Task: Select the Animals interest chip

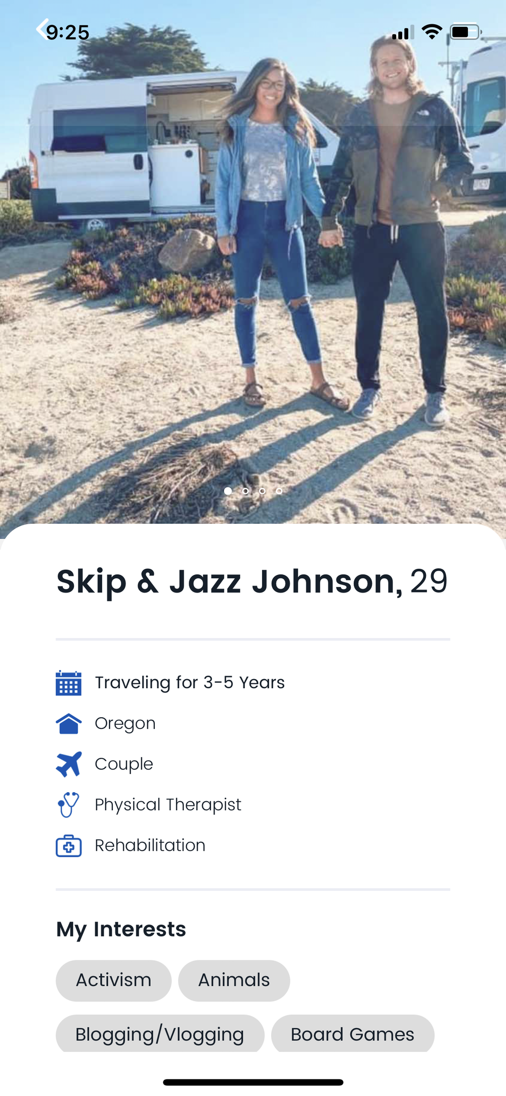Action: (234, 981)
